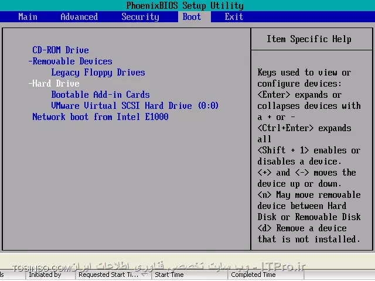
Task: Click the '<d> Remove a device' help line
Action: (302, 228)
